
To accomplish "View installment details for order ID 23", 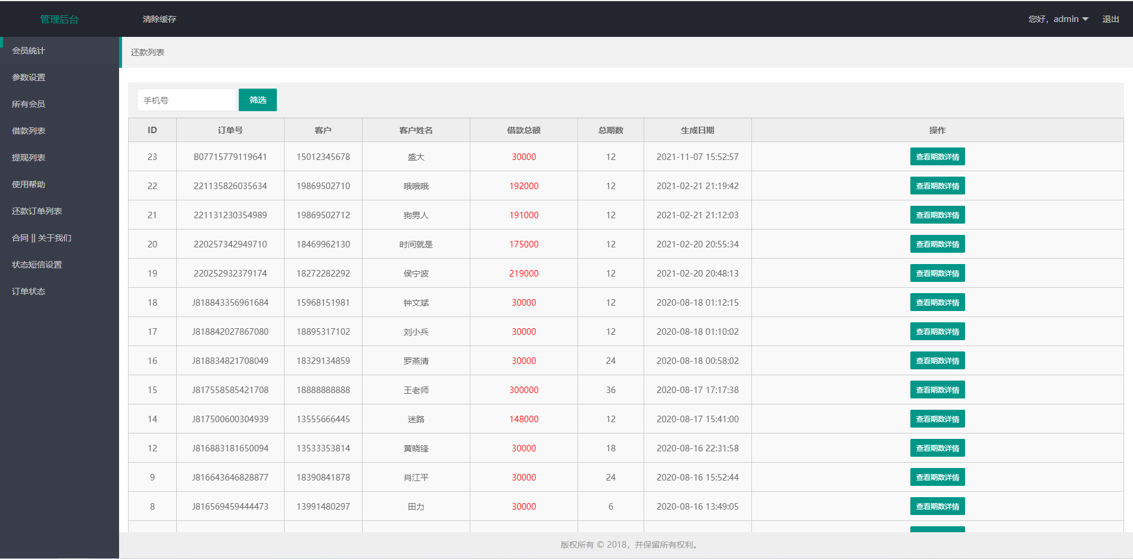I will [937, 156].
